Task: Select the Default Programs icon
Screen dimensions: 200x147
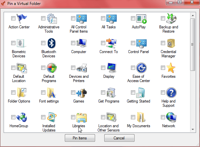Action: (x=52, y=68)
